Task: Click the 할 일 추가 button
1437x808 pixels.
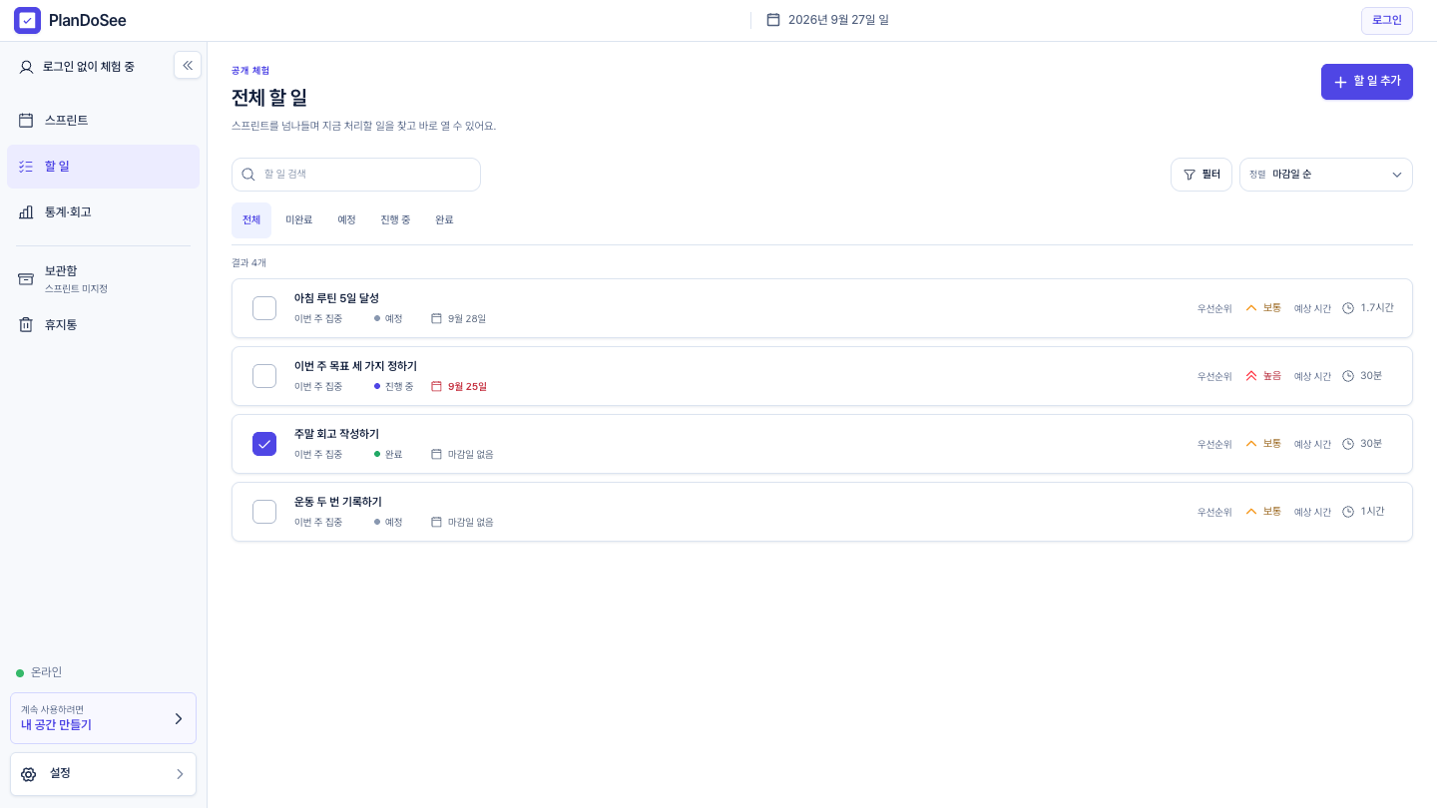Action: click(x=1367, y=82)
